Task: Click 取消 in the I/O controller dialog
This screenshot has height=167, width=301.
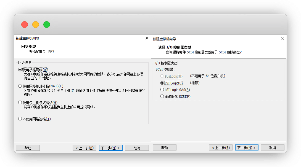Action: (273, 148)
